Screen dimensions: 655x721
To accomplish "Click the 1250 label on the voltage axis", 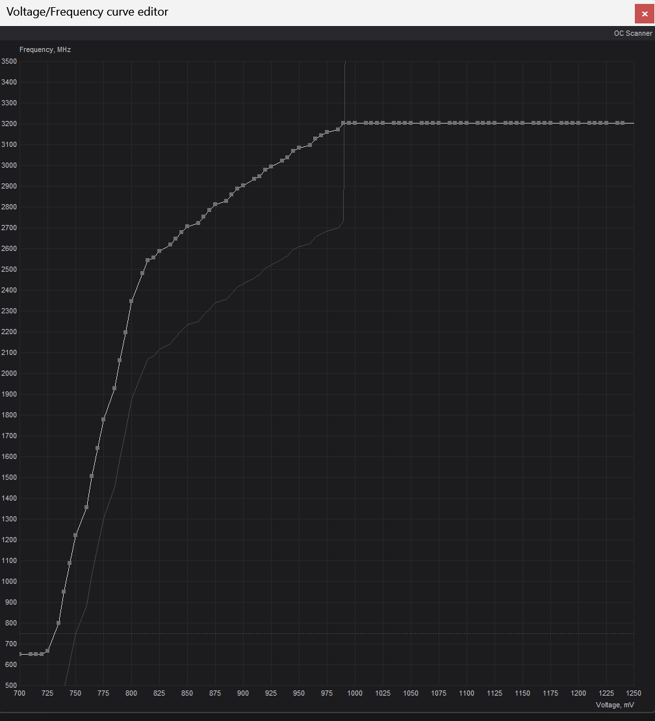I will click(x=634, y=693).
